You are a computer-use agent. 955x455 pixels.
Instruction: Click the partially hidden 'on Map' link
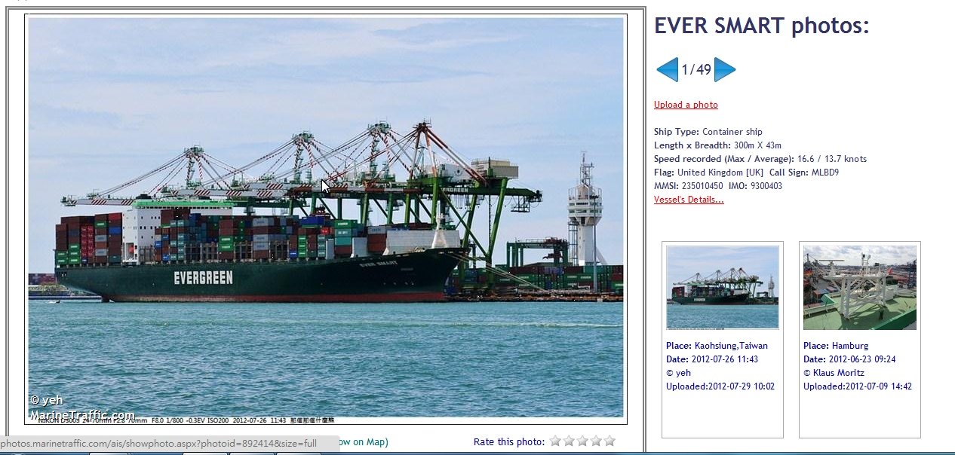tap(364, 442)
